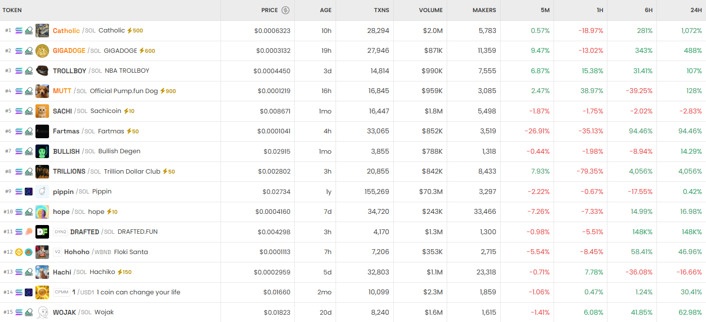Click the BNB Chain icon on the Hohoho row

pyautogui.click(x=19, y=252)
